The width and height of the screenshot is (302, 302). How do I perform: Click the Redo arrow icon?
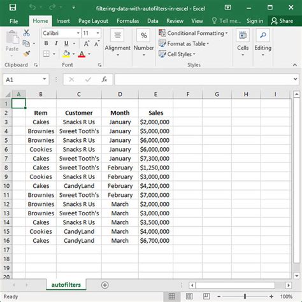(x=52, y=8)
